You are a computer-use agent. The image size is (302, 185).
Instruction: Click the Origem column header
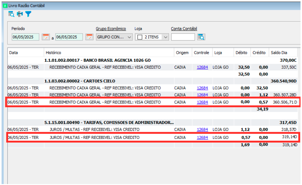click(183, 53)
